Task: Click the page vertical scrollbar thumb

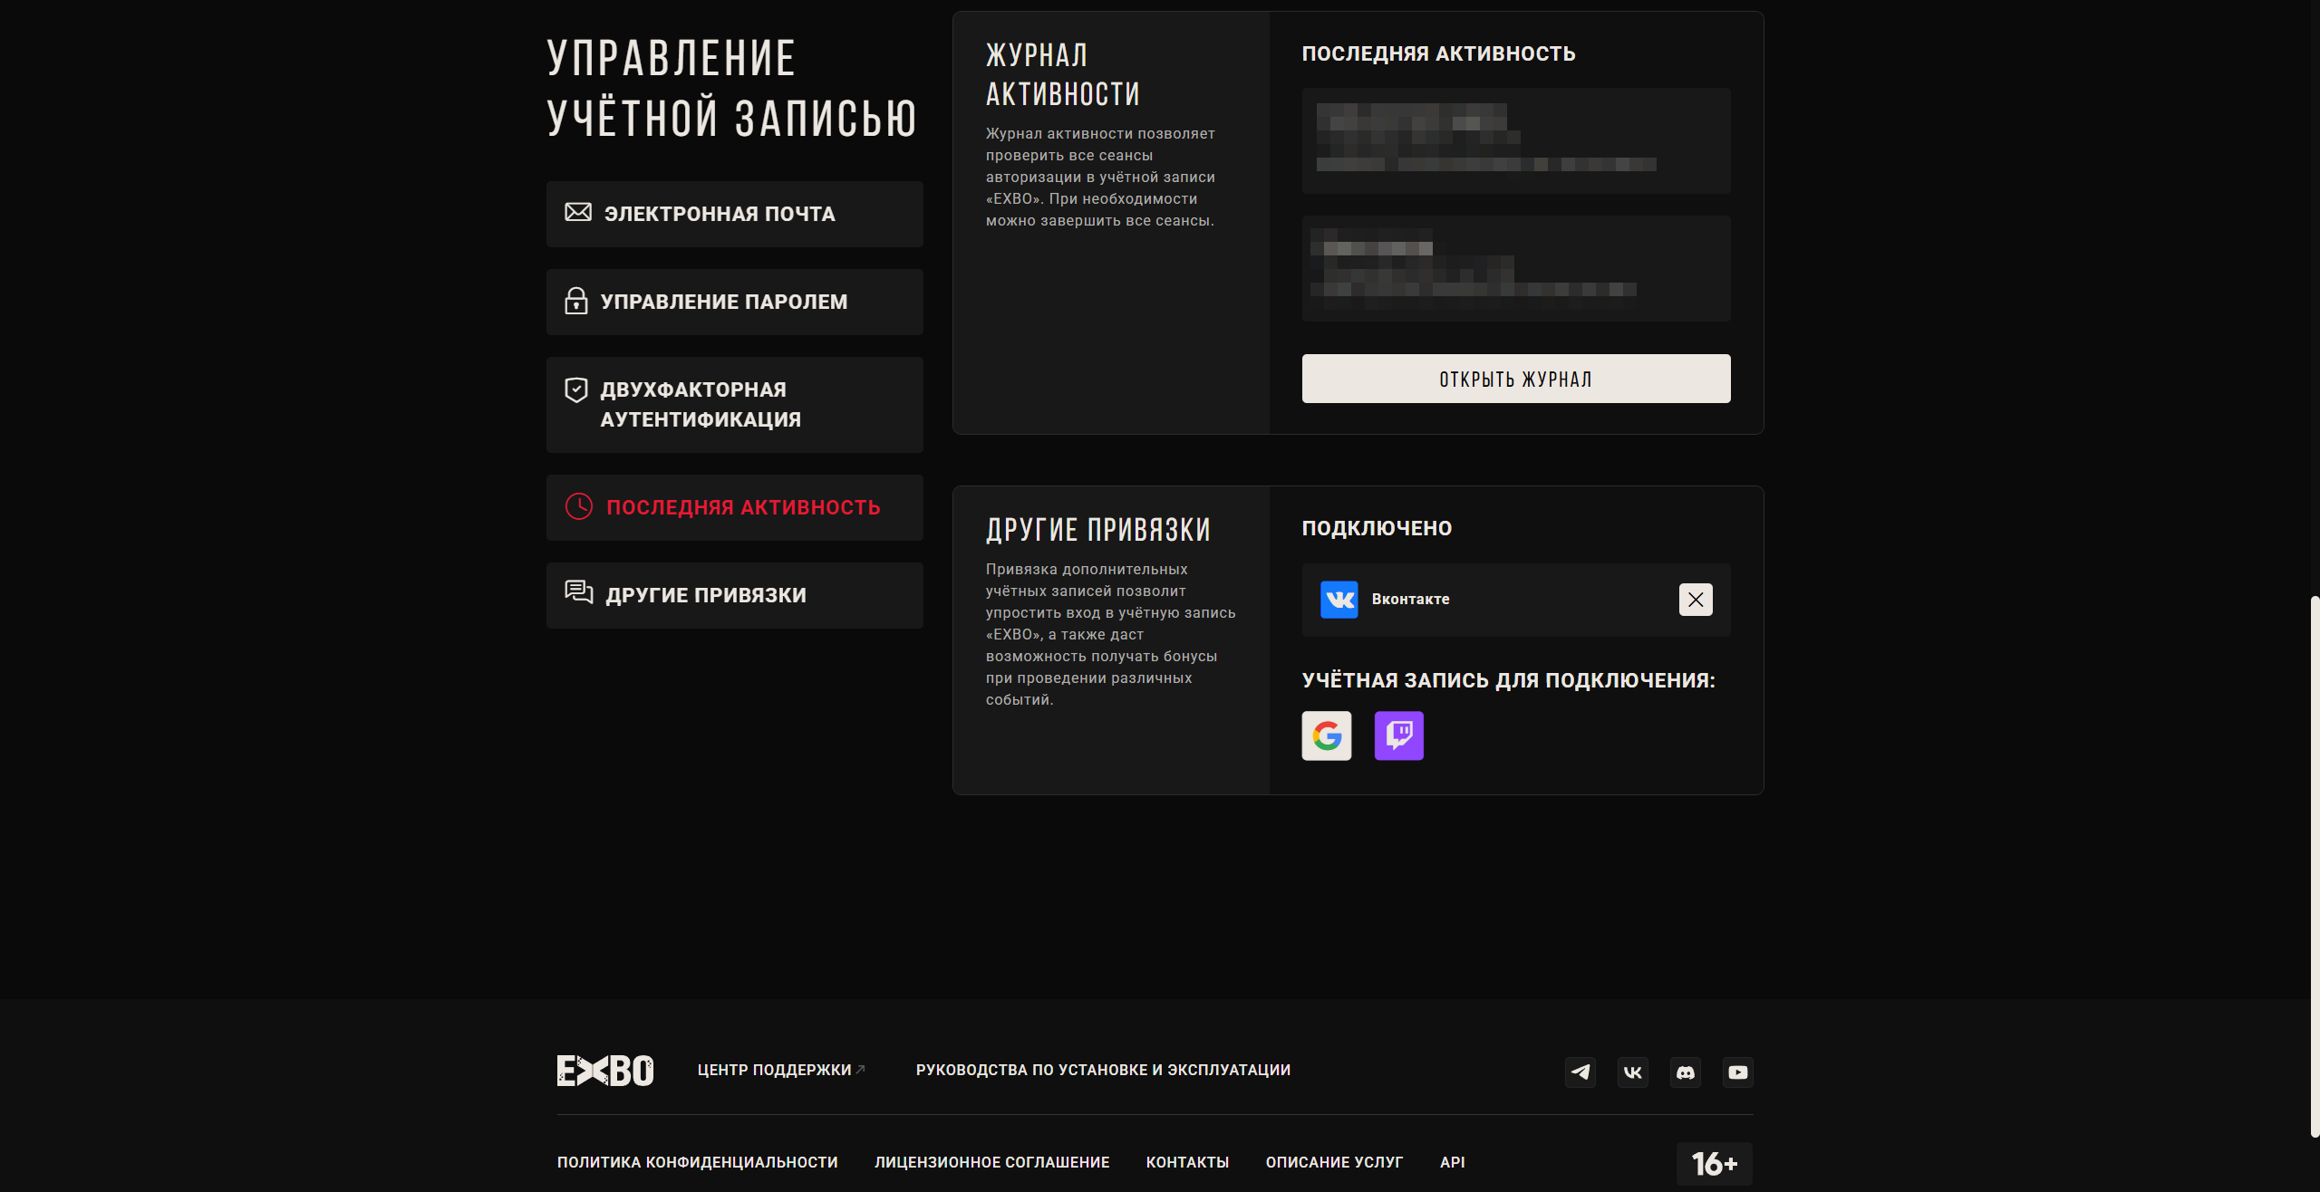Action: coord(2314,865)
